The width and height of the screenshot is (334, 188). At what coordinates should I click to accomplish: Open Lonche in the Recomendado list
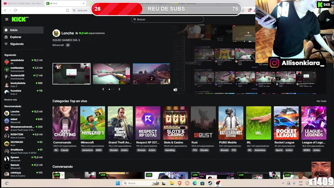pos(23,113)
